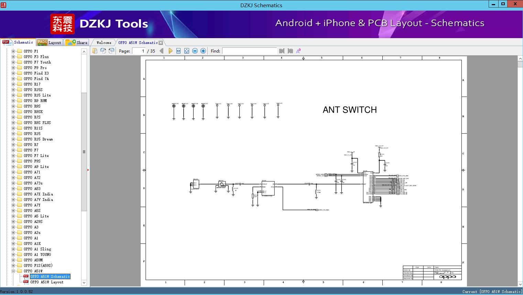
Task: Fit the page to width
Action: [x=178, y=51]
